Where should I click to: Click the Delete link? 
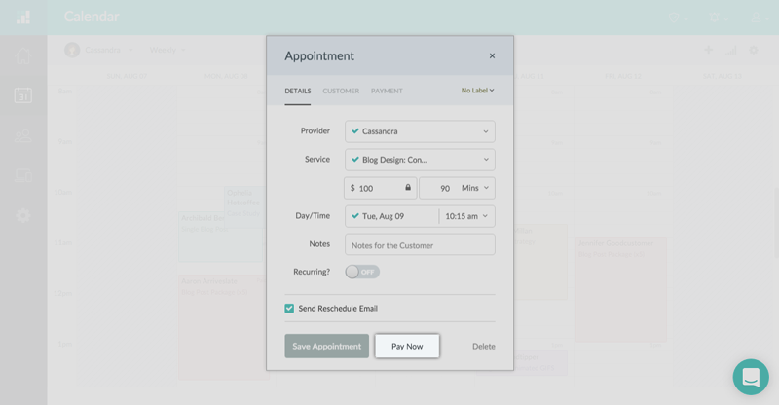(483, 347)
